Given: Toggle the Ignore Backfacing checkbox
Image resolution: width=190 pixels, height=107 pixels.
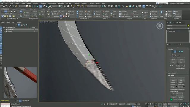Looking at the screenshot, I should point(171,56).
